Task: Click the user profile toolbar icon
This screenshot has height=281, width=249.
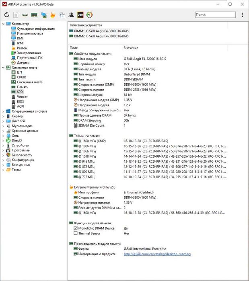Action: point(71,15)
